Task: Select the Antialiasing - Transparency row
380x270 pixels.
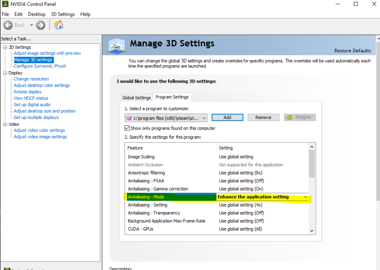Action: (x=217, y=213)
